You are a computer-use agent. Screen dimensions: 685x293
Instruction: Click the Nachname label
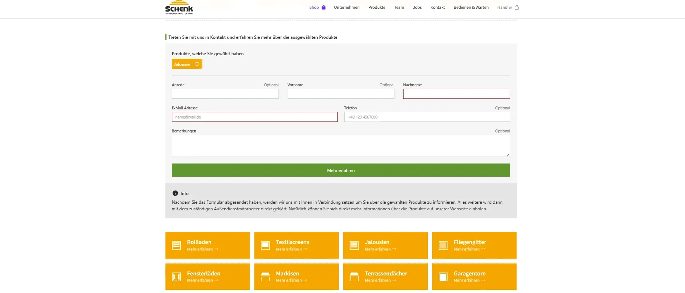point(412,85)
